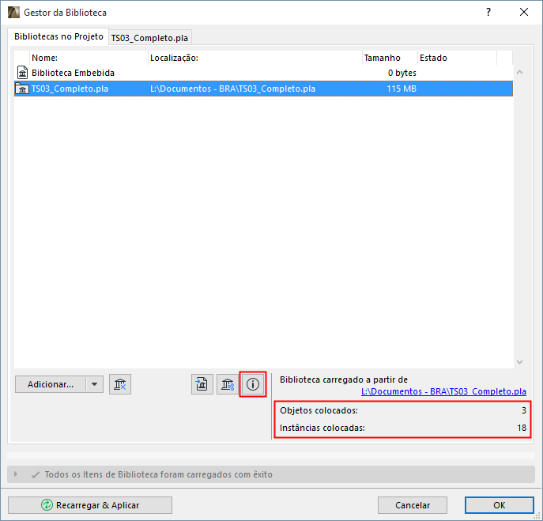
Task: Click the Biblioteca Embebida row icon
Action: tap(22, 73)
